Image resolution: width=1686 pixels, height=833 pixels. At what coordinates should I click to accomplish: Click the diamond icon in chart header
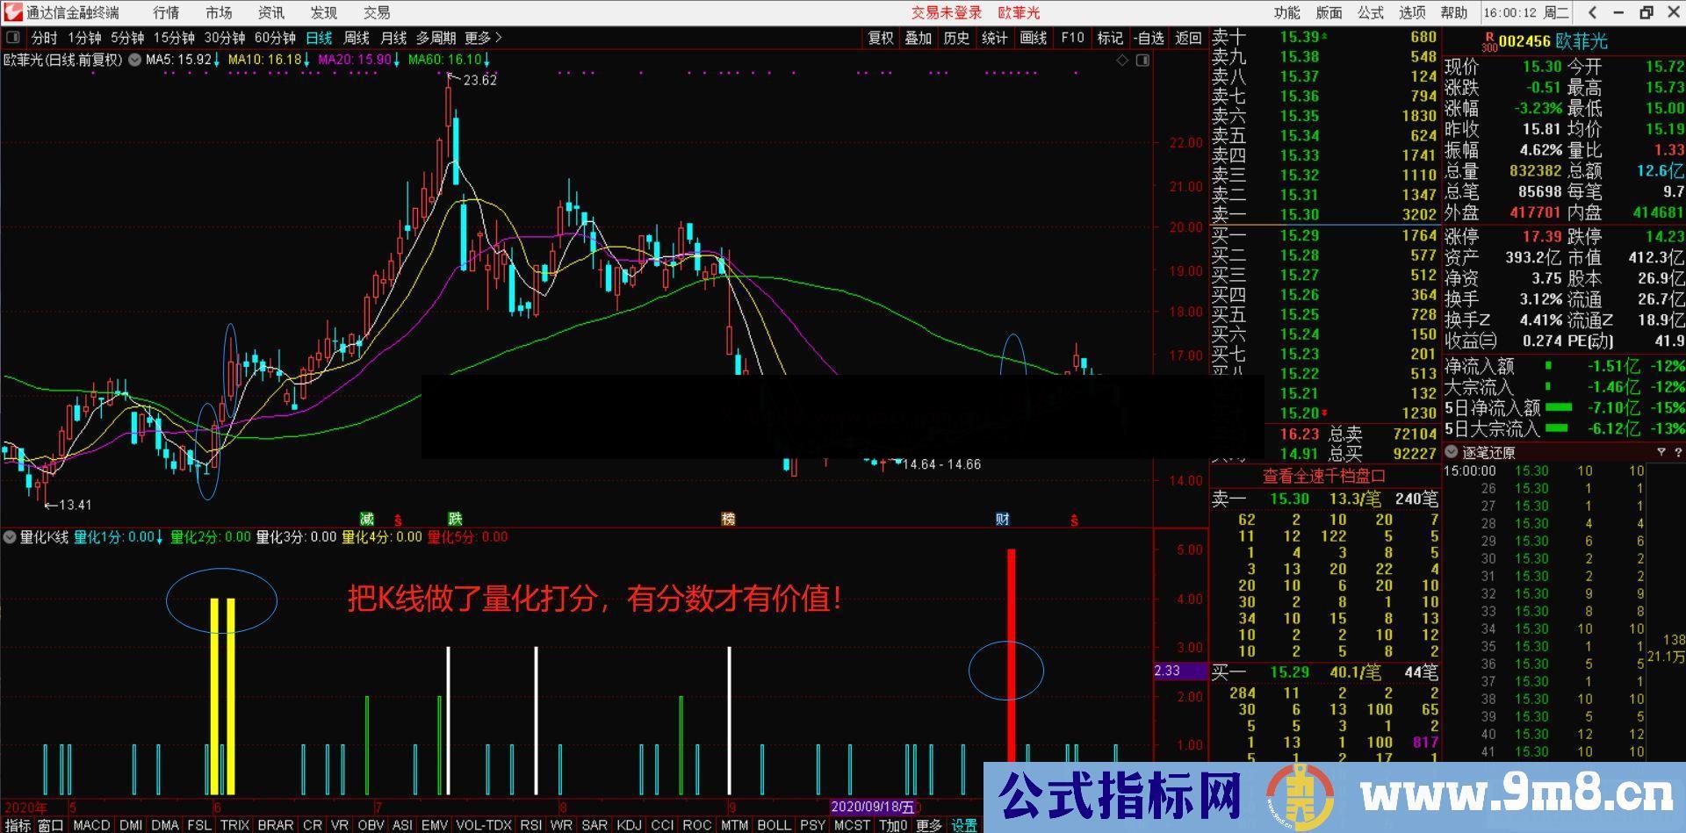[1122, 61]
